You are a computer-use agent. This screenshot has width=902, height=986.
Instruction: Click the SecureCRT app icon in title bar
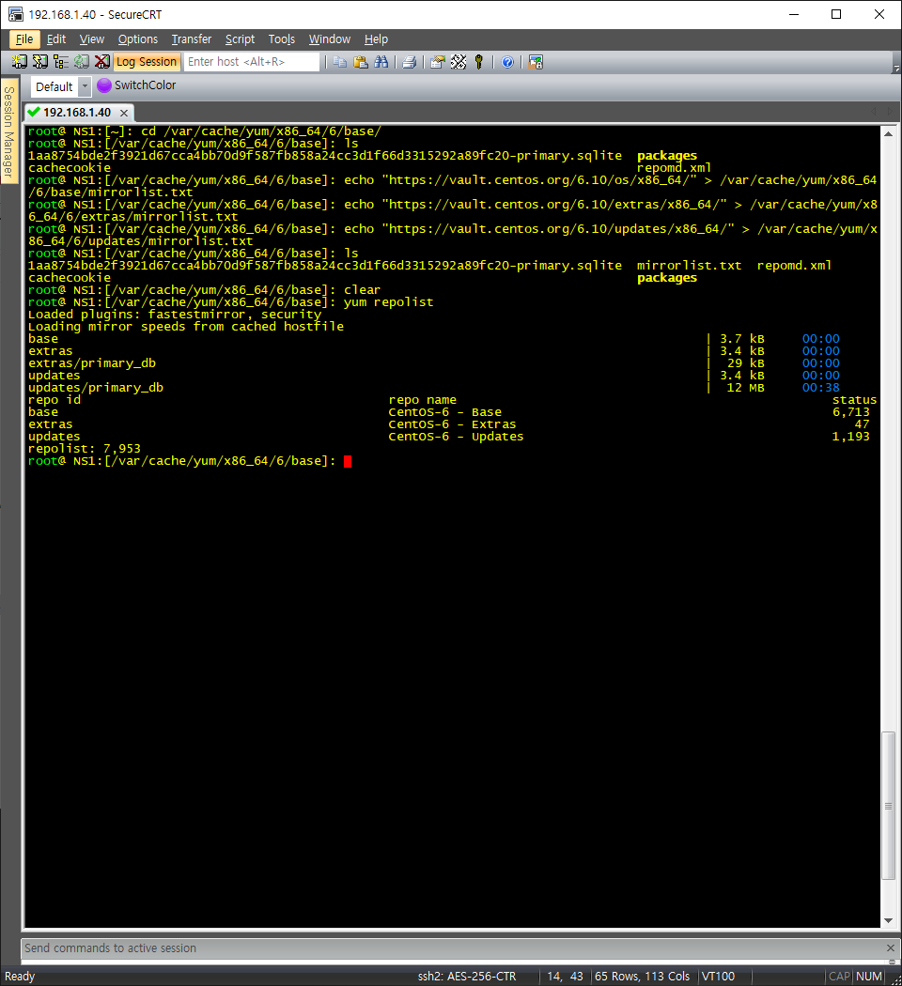click(x=16, y=14)
